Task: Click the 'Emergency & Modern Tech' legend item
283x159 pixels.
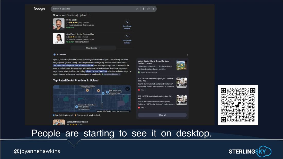Action: [87, 115]
